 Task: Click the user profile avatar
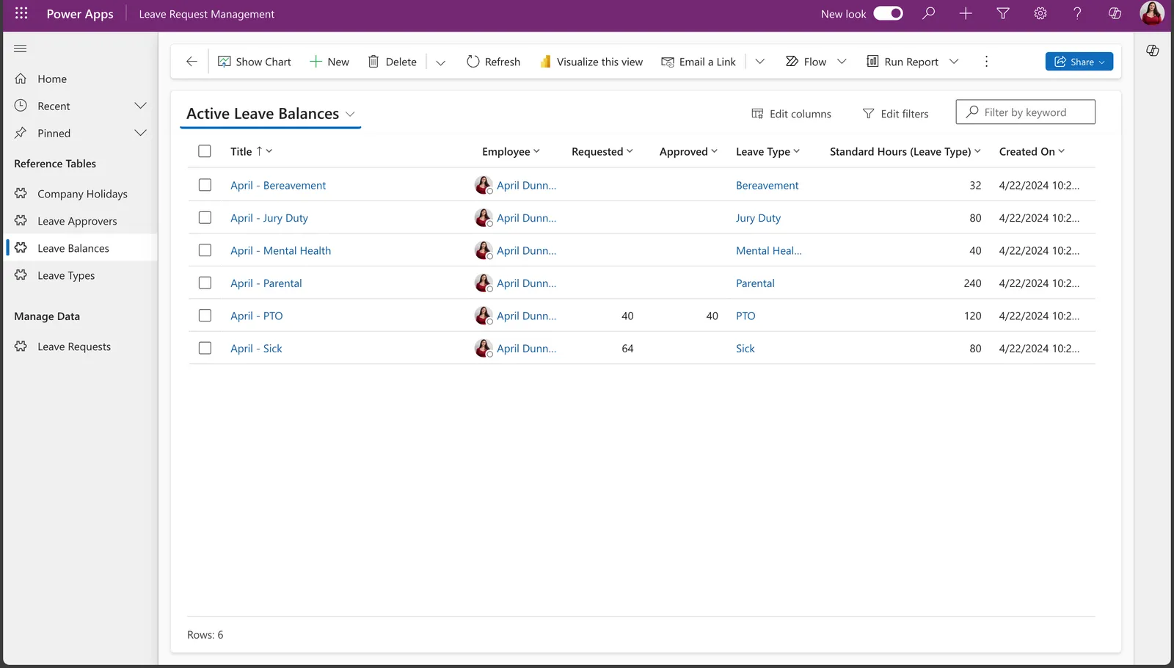(1152, 13)
